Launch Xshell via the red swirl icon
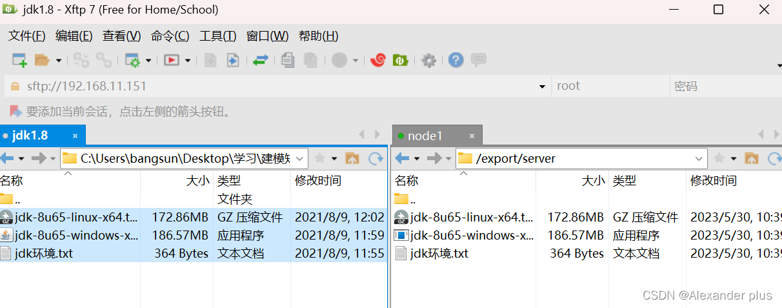The image size is (782, 308). pos(378,60)
